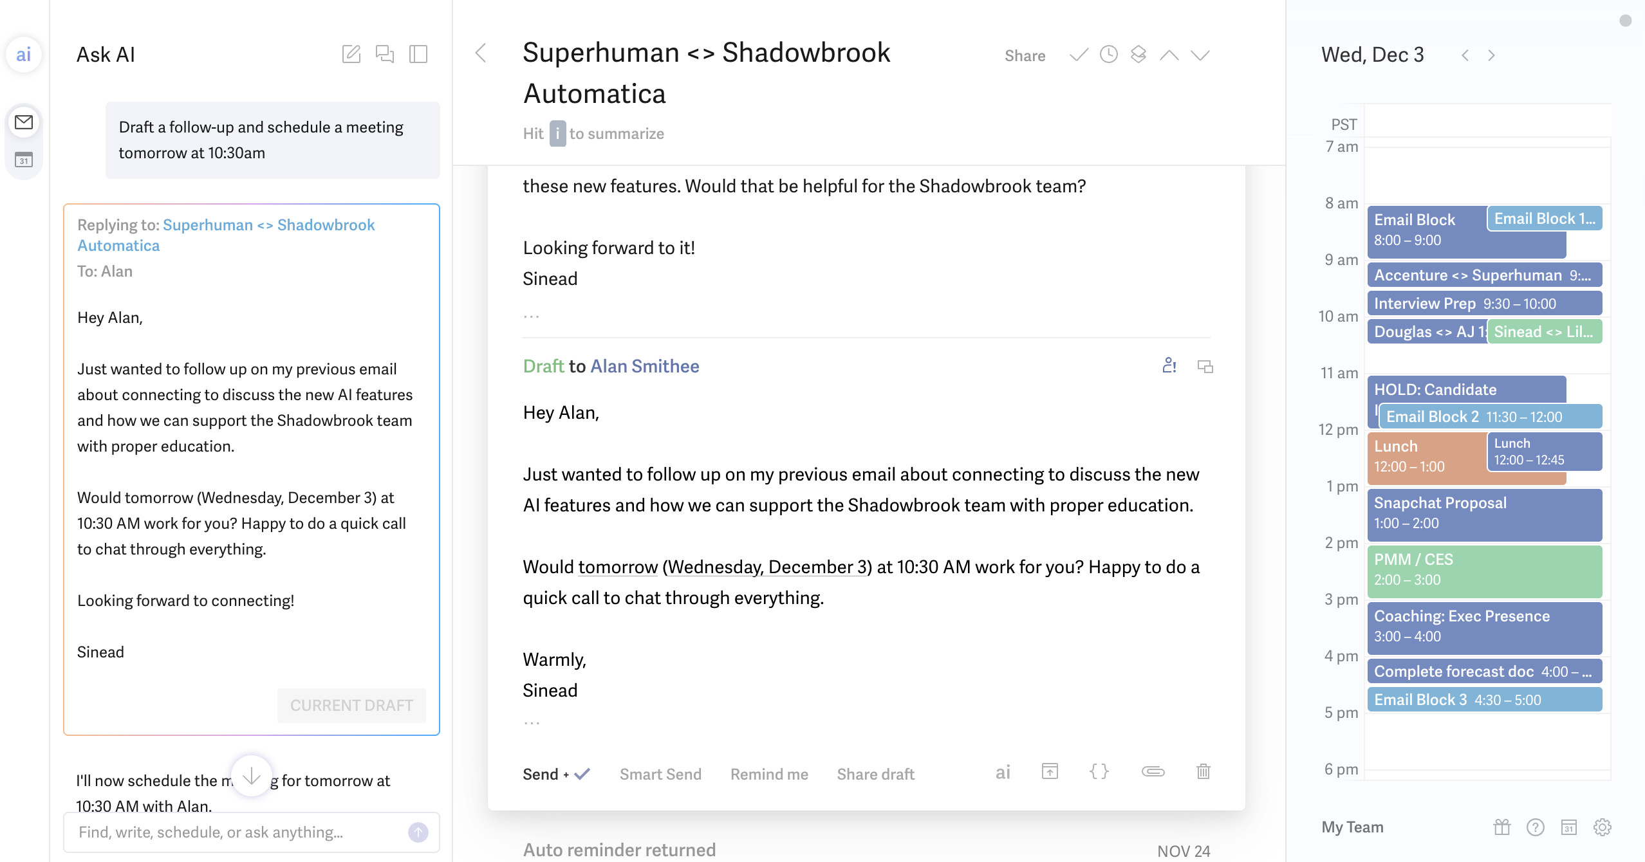Discard draft with trash icon
Image resolution: width=1645 pixels, height=862 pixels.
pos(1203,771)
